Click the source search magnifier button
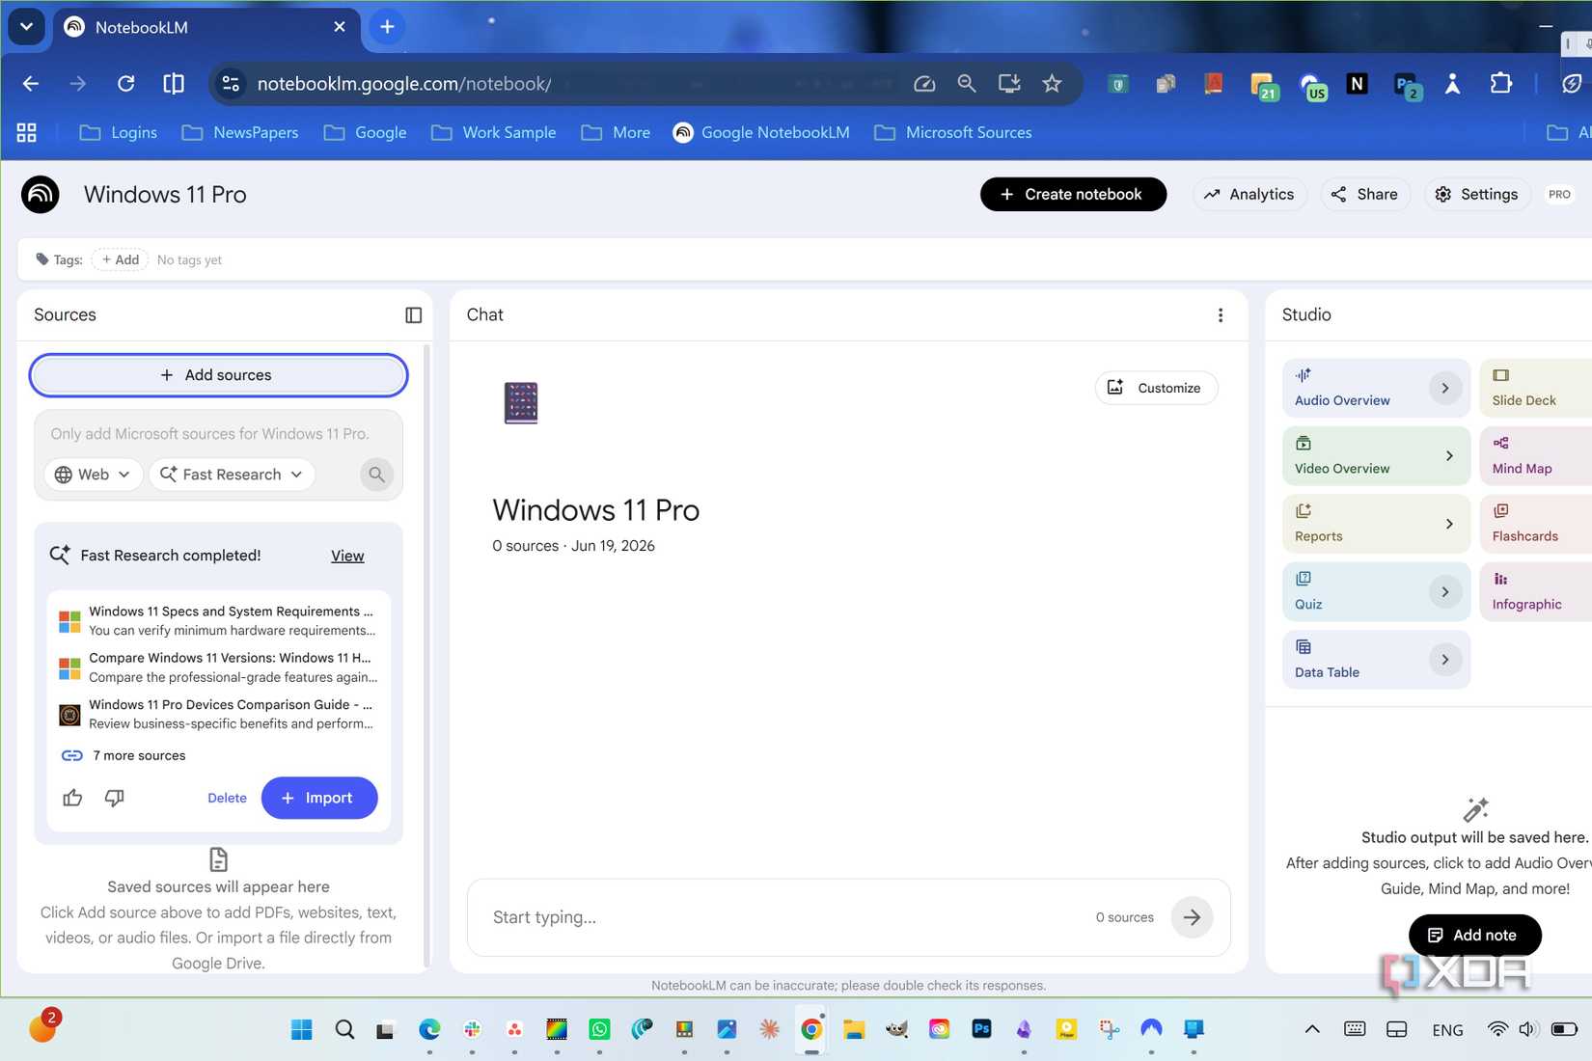 pyautogui.click(x=376, y=475)
